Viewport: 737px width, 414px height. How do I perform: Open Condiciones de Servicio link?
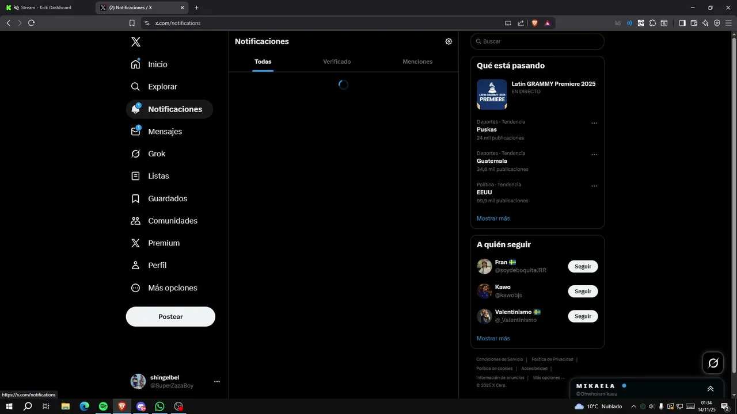tap(499, 359)
